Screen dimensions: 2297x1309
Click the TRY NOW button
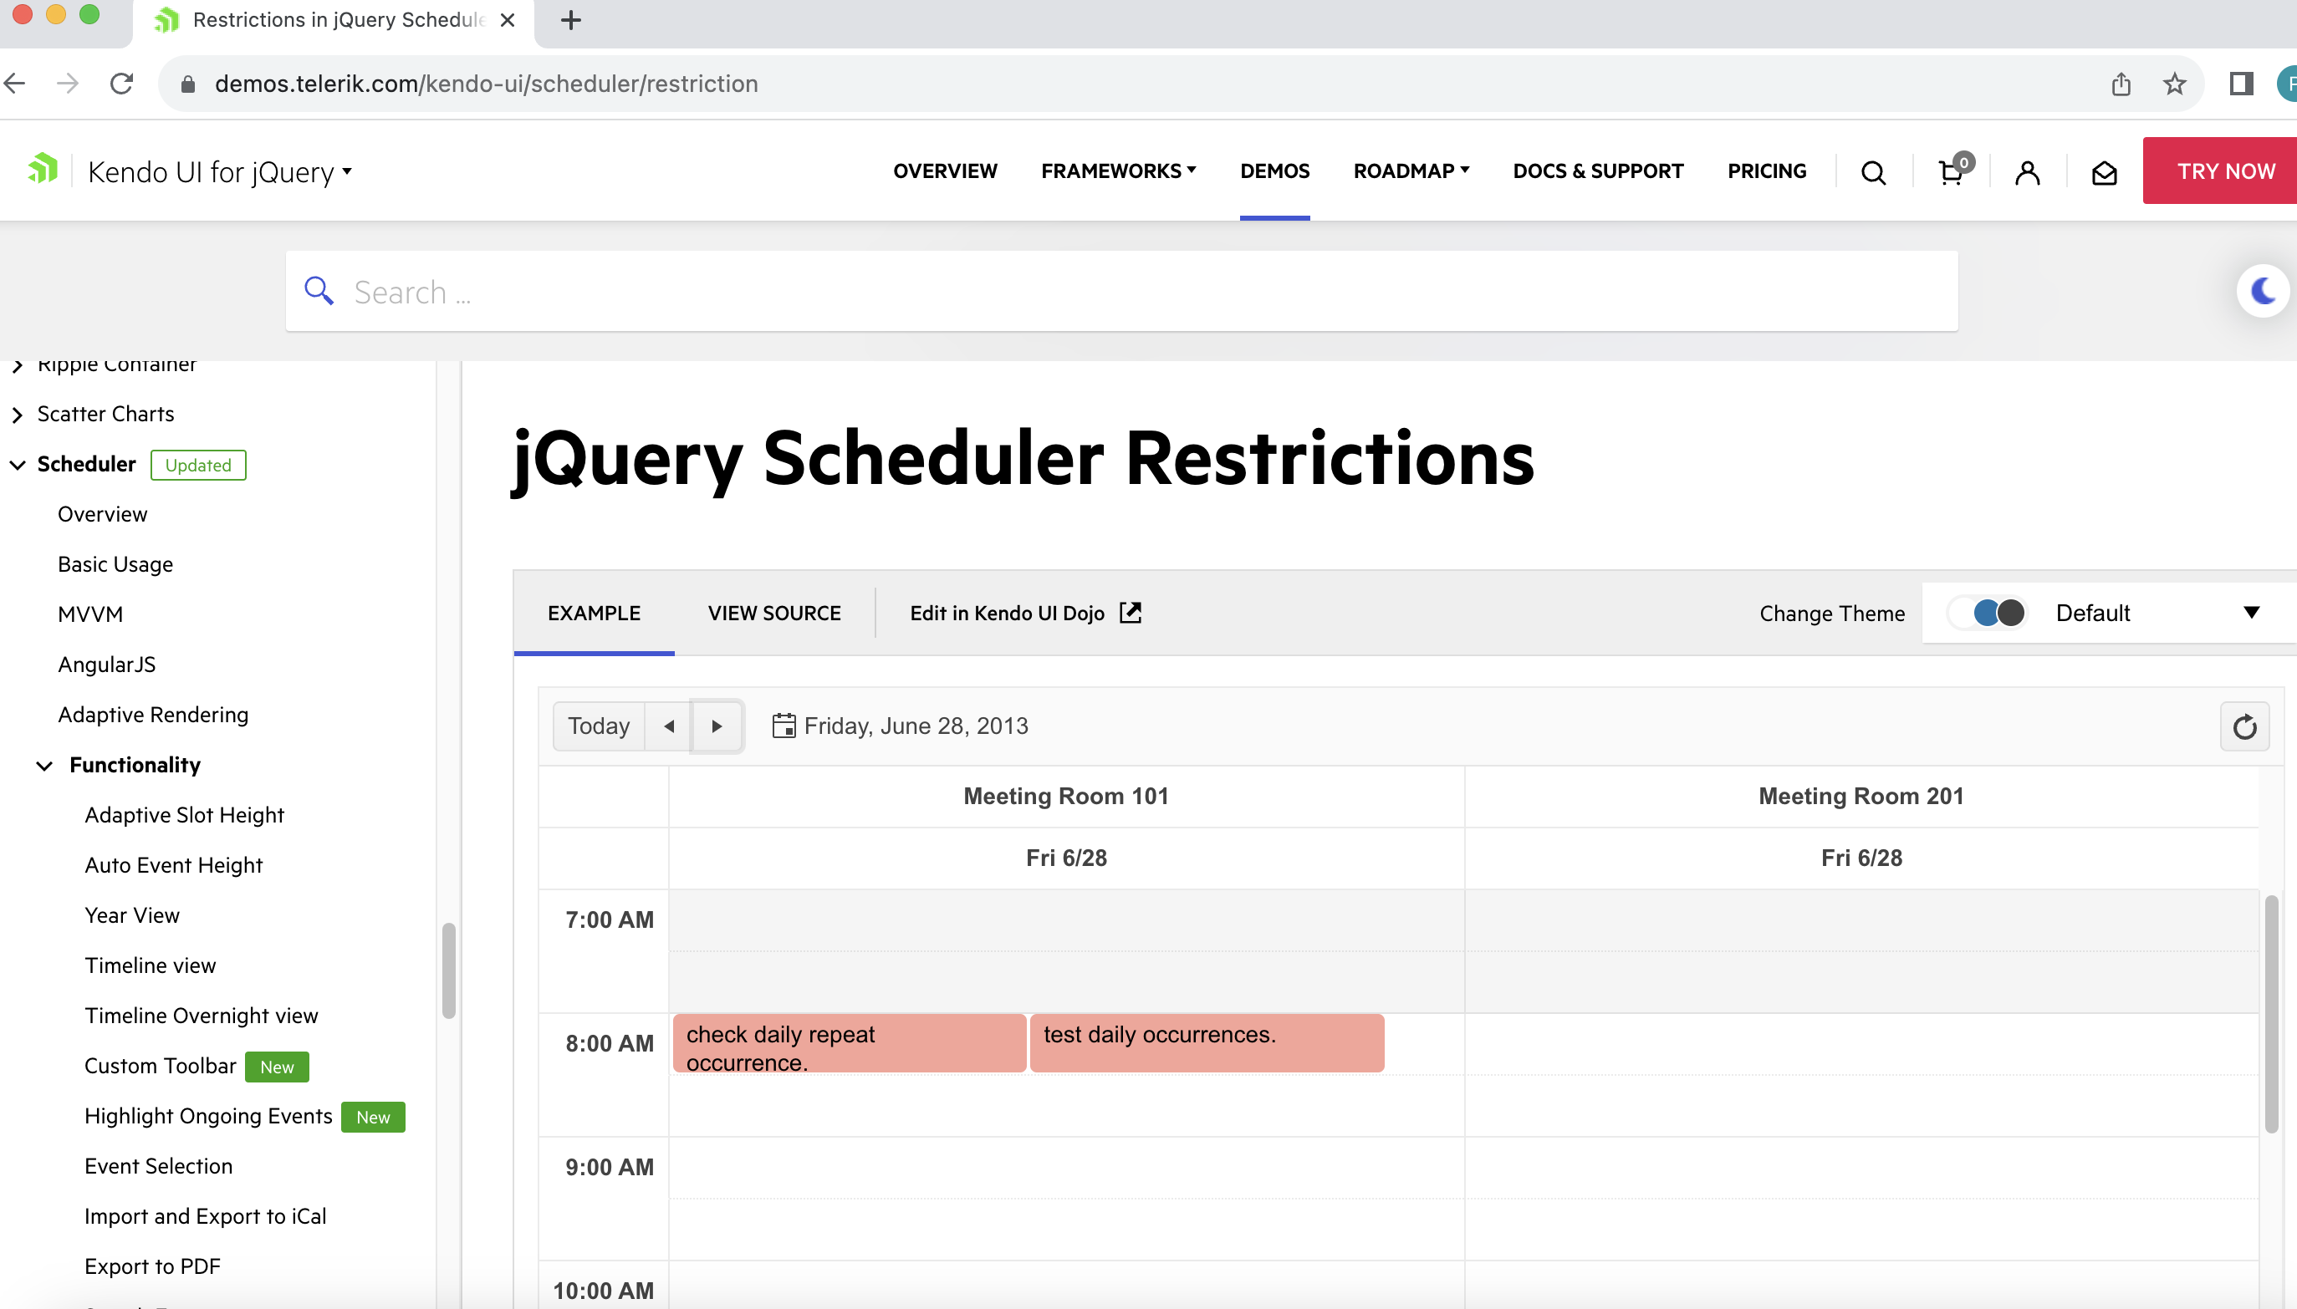coord(2225,171)
